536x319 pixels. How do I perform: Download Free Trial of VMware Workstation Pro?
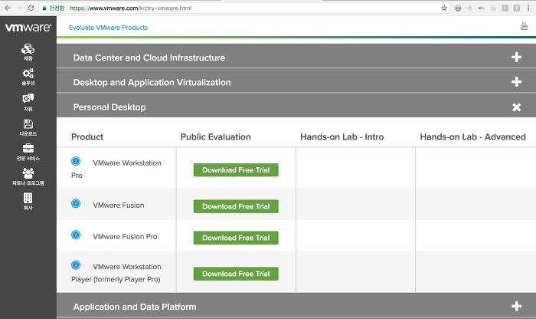pyautogui.click(x=236, y=170)
